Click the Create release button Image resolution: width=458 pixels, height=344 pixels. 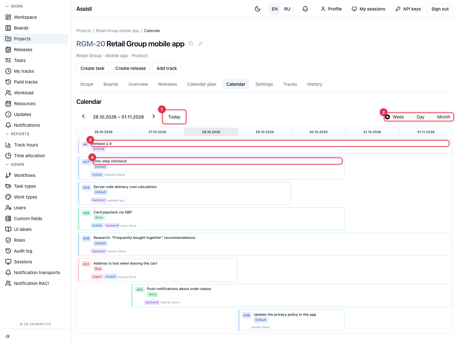click(x=130, y=68)
